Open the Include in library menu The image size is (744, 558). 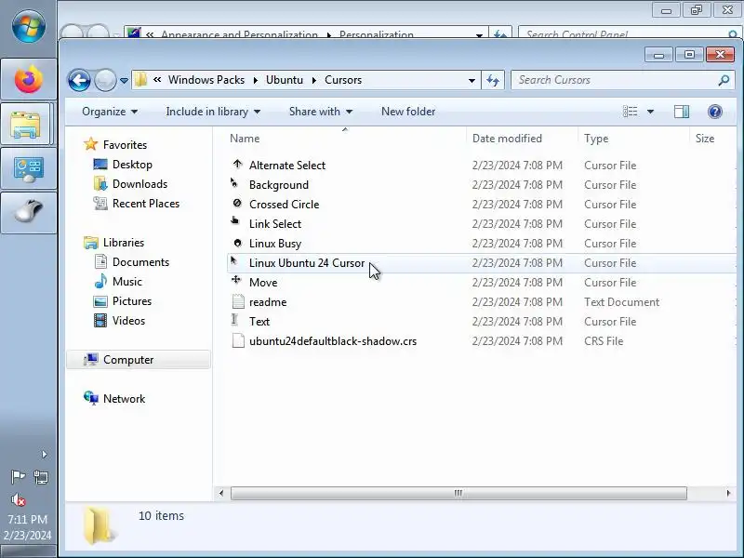[213, 112]
